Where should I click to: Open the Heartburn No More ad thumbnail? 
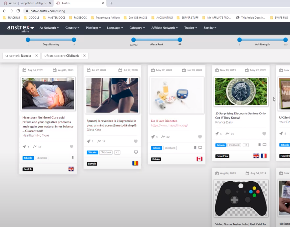[x=48, y=93]
